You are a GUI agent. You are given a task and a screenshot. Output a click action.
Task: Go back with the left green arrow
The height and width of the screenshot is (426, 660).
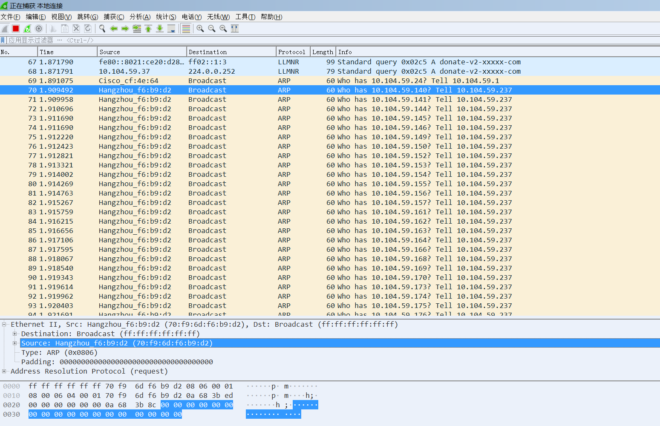[114, 29]
